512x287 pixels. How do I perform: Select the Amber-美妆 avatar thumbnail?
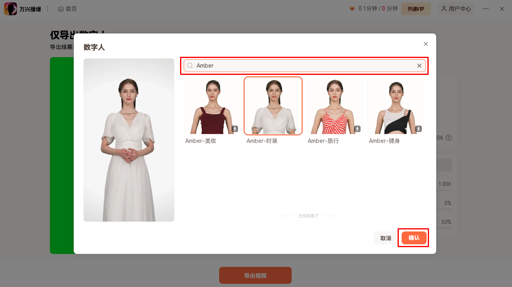(212, 106)
